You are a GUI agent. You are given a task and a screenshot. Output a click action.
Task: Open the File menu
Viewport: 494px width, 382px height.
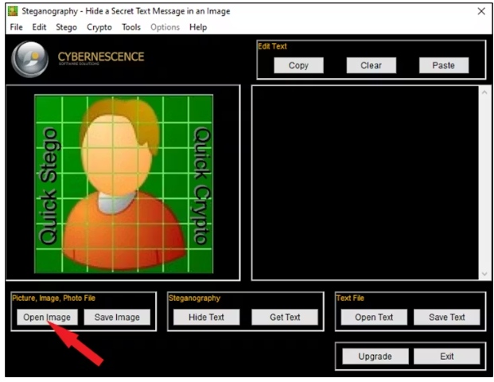(16, 27)
